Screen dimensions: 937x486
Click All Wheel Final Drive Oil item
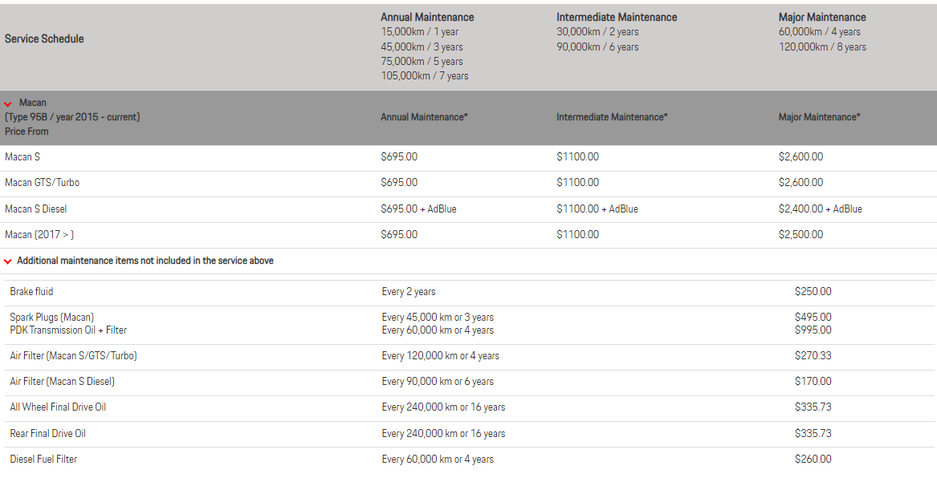pyautogui.click(x=58, y=407)
